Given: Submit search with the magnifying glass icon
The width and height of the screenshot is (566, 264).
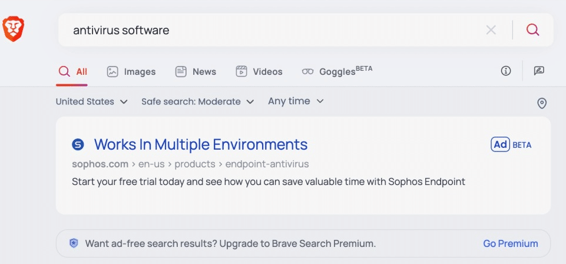Looking at the screenshot, I should pos(532,29).
